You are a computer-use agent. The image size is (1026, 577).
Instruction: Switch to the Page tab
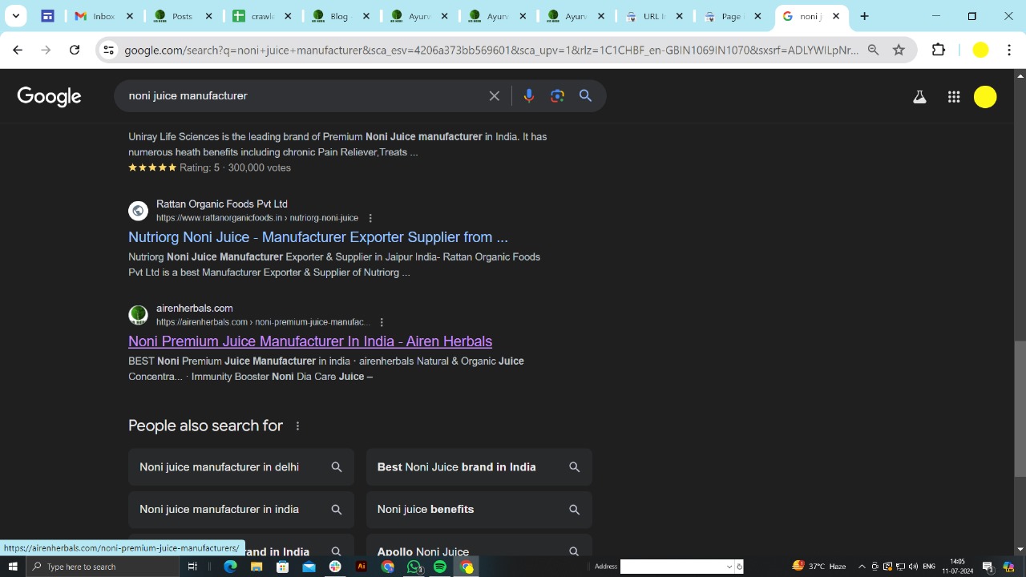732,16
